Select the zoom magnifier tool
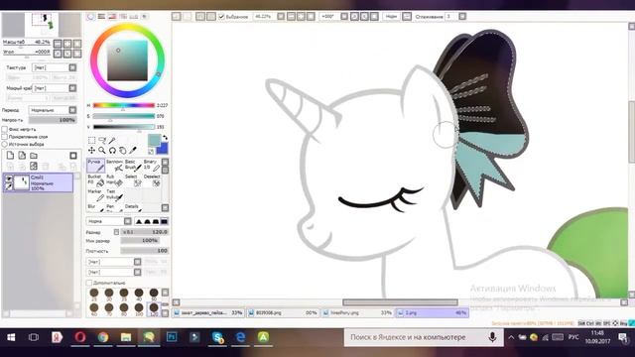Screen dimensions: 635x357 tap(102, 150)
